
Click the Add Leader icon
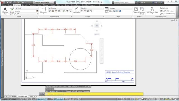click(82, 11)
